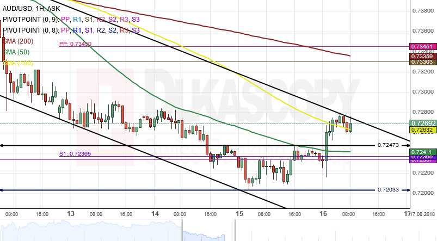Click 0.73800 on the price axis

pos(423,11)
